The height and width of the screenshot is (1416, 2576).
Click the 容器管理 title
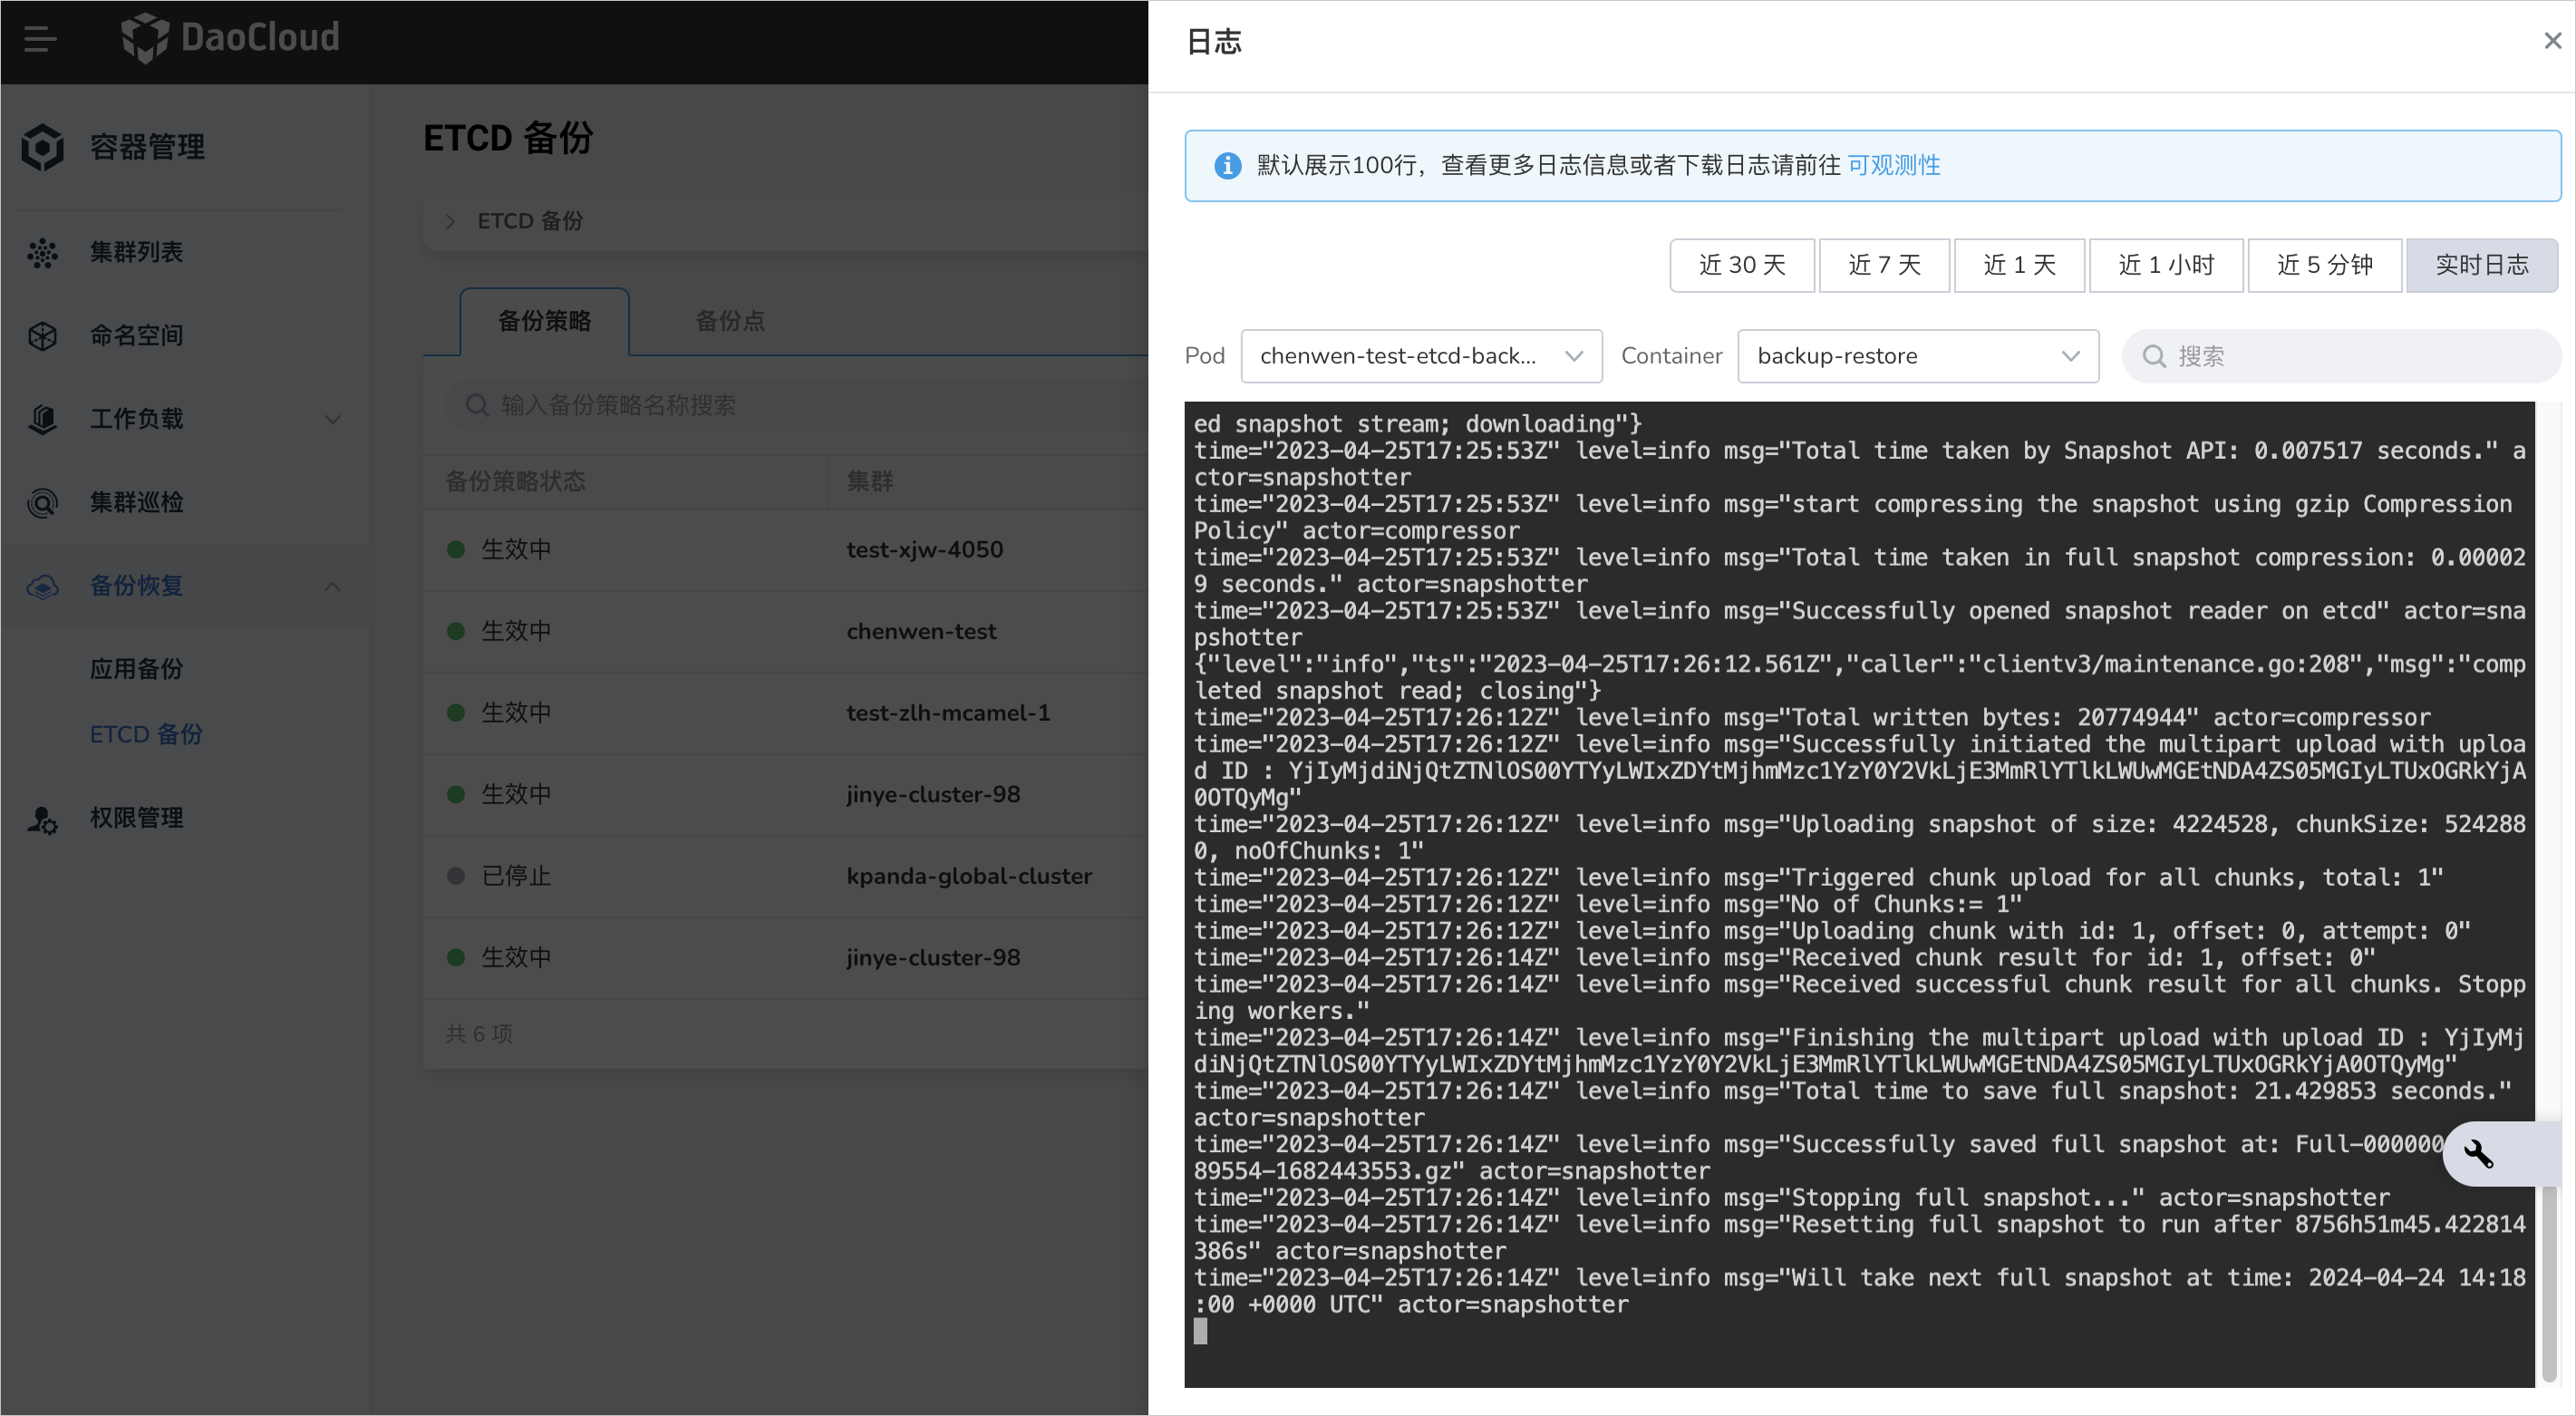(147, 147)
